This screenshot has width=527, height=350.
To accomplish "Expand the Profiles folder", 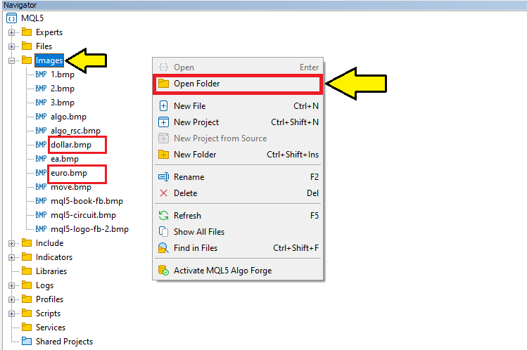I will tap(11, 299).
